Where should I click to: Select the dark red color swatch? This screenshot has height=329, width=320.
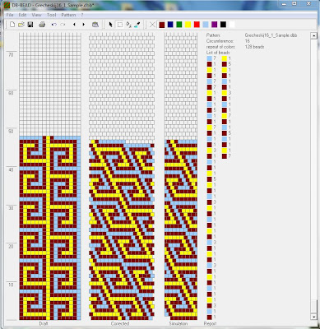[x=162, y=25]
